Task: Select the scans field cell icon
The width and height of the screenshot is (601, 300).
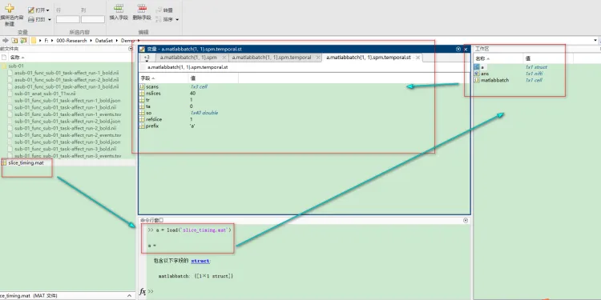Action: pos(142,87)
